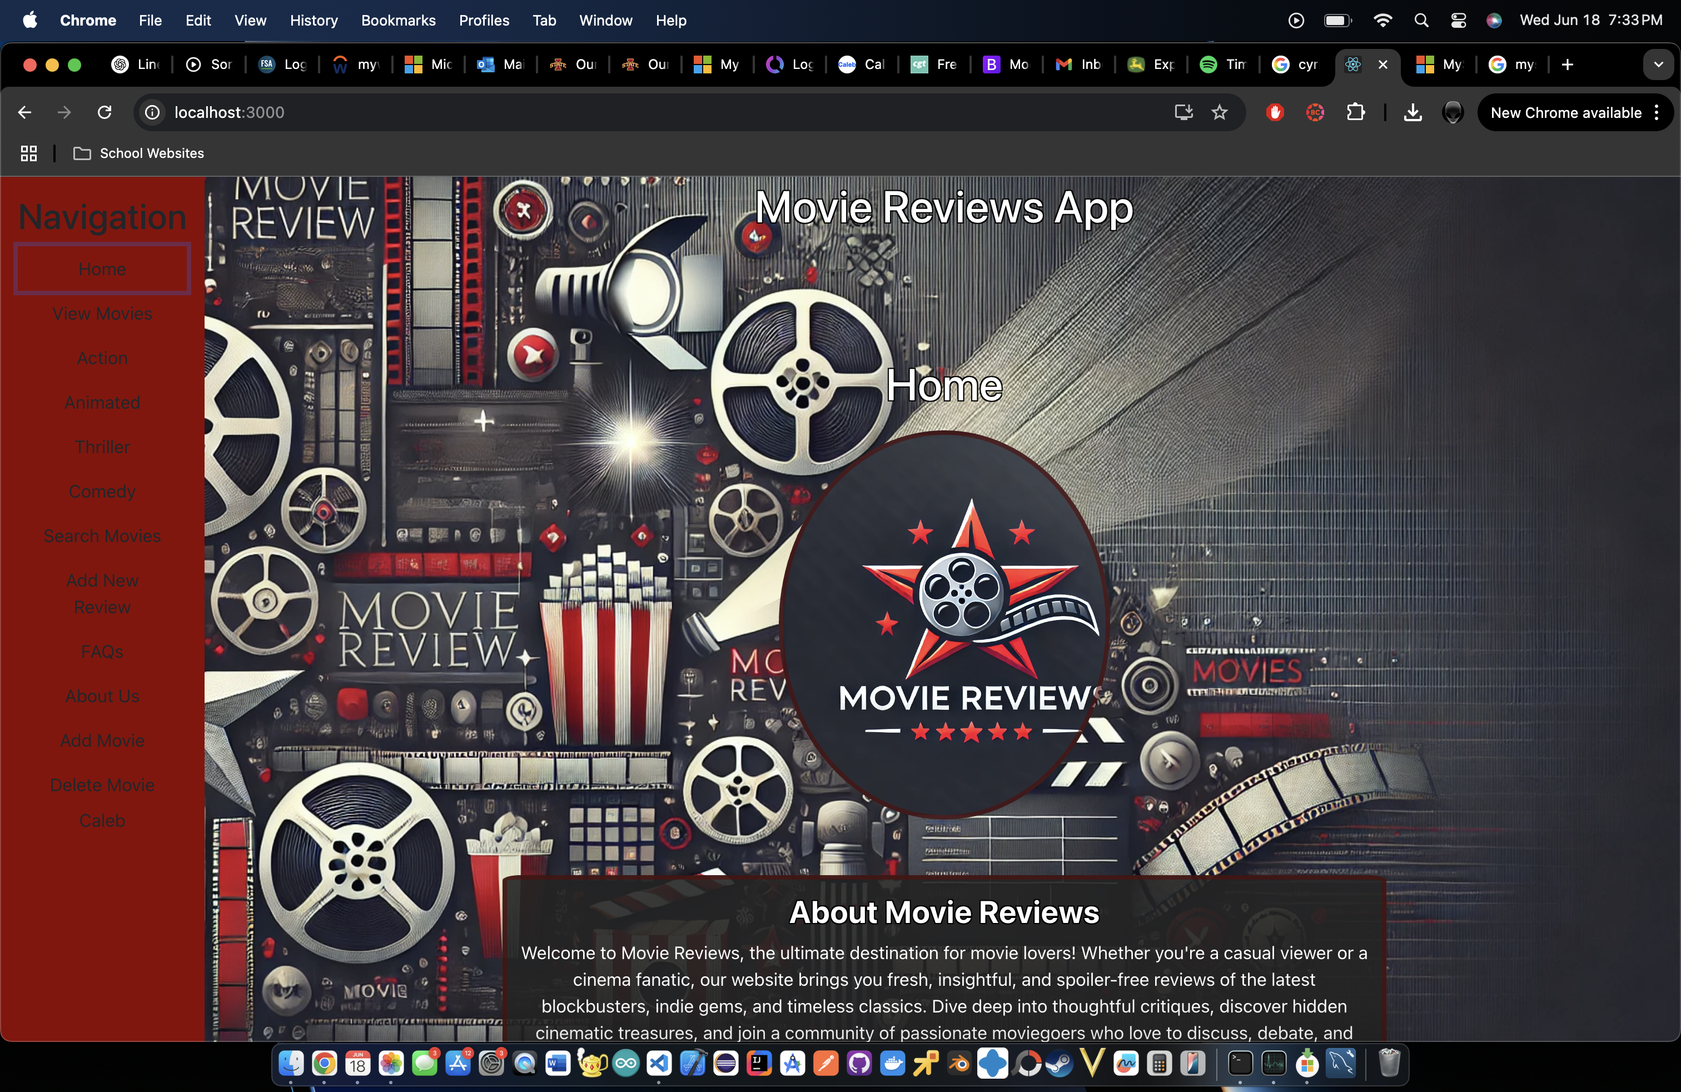Open the FAQs page

(102, 651)
